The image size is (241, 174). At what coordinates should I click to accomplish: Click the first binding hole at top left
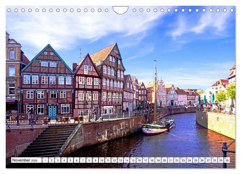pos(9,10)
